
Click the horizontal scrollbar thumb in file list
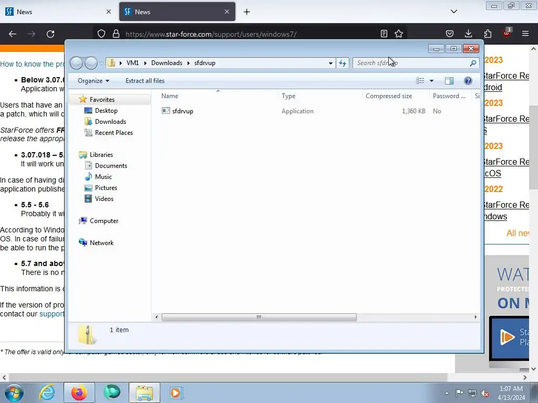coord(259,317)
